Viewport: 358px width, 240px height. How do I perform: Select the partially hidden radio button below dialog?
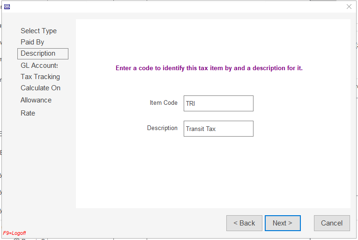click(x=16, y=239)
